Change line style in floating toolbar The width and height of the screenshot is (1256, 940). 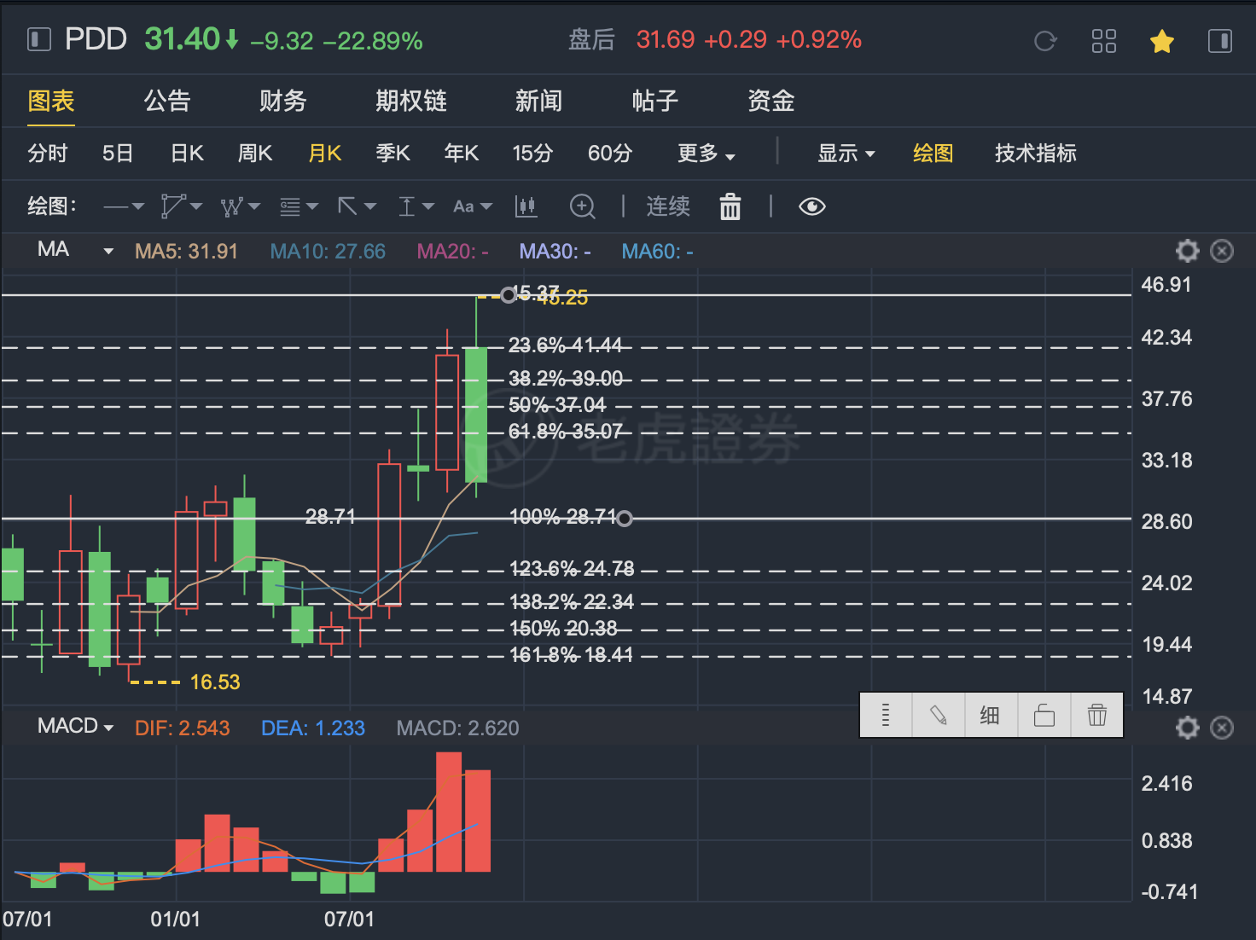pyautogui.click(x=886, y=715)
